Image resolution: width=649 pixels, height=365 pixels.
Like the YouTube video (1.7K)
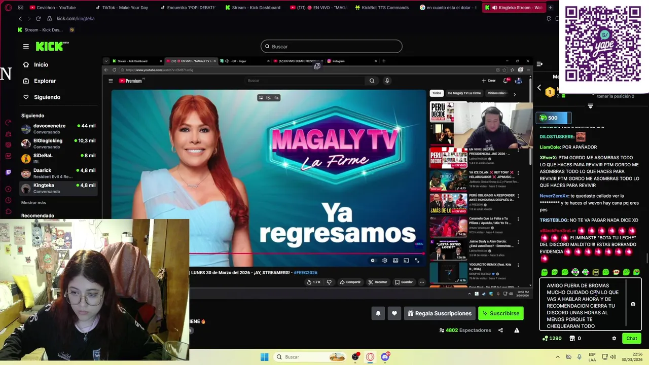(x=313, y=282)
